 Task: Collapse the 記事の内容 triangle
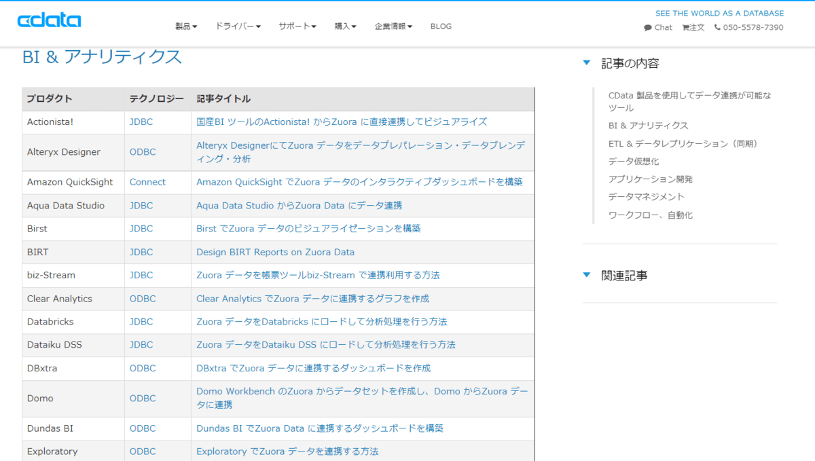click(x=587, y=63)
